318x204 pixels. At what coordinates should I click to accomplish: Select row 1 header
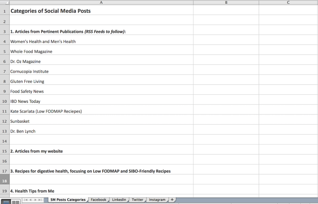coord(5,10)
